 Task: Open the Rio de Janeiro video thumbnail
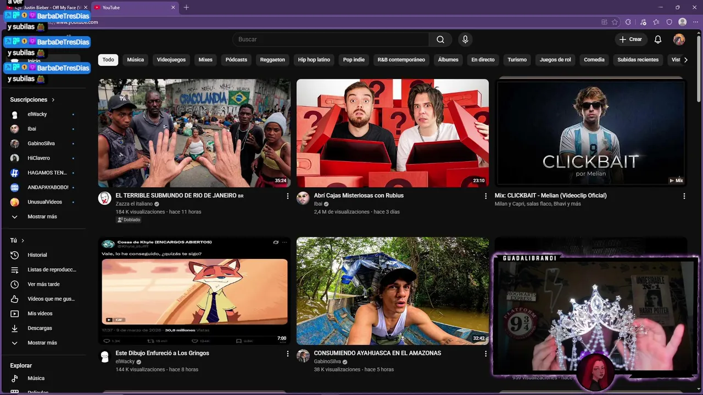coord(194,133)
